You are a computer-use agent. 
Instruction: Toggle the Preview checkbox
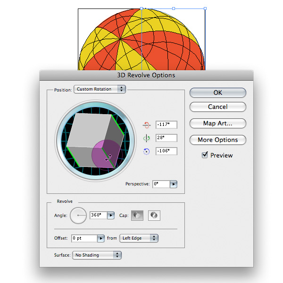coord(205,155)
